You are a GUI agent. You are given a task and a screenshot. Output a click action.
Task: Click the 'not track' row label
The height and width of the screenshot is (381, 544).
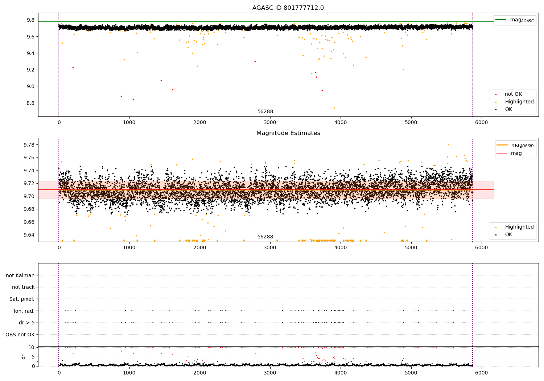pyautogui.click(x=23, y=287)
